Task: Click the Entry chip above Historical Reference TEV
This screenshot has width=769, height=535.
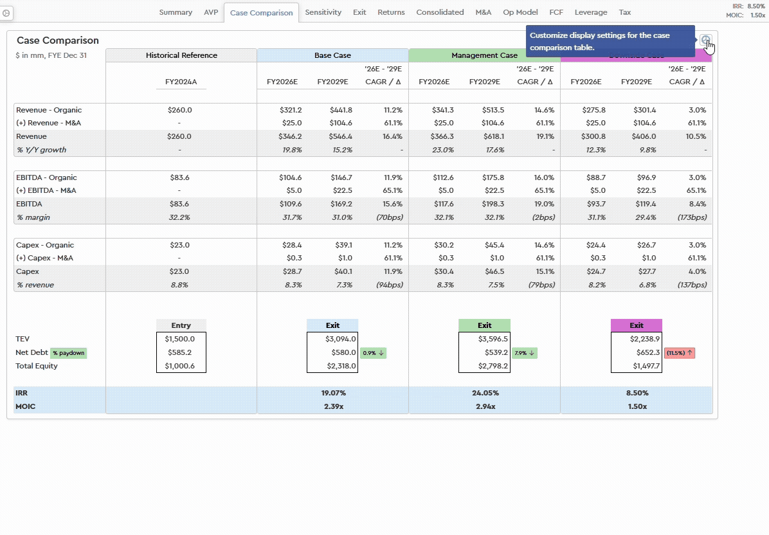Action: pyautogui.click(x=181, y=325)
